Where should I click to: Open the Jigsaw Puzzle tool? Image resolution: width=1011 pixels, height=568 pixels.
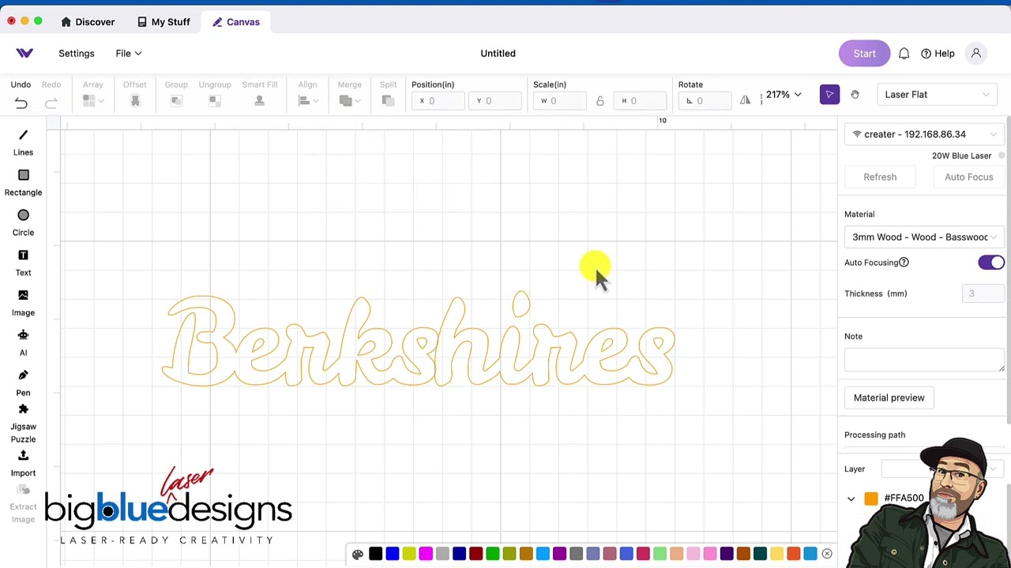pyautogui.click(x=23, y=424)
